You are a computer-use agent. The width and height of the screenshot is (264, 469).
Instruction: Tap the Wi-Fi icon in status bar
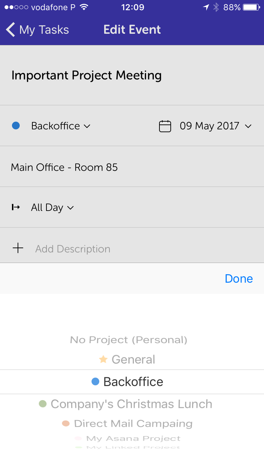click(x=84, y=7)
